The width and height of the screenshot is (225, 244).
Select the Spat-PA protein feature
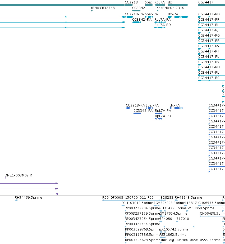[x=150, y=108]
